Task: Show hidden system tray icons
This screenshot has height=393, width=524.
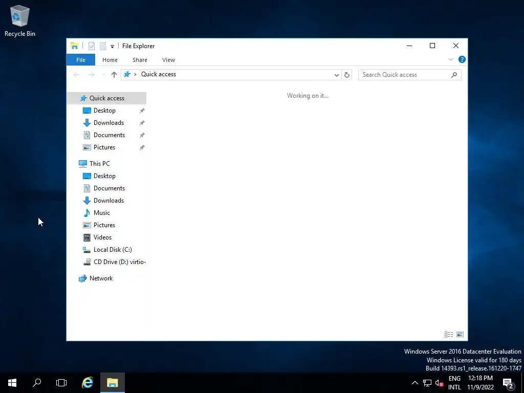Action: [414, 383]
